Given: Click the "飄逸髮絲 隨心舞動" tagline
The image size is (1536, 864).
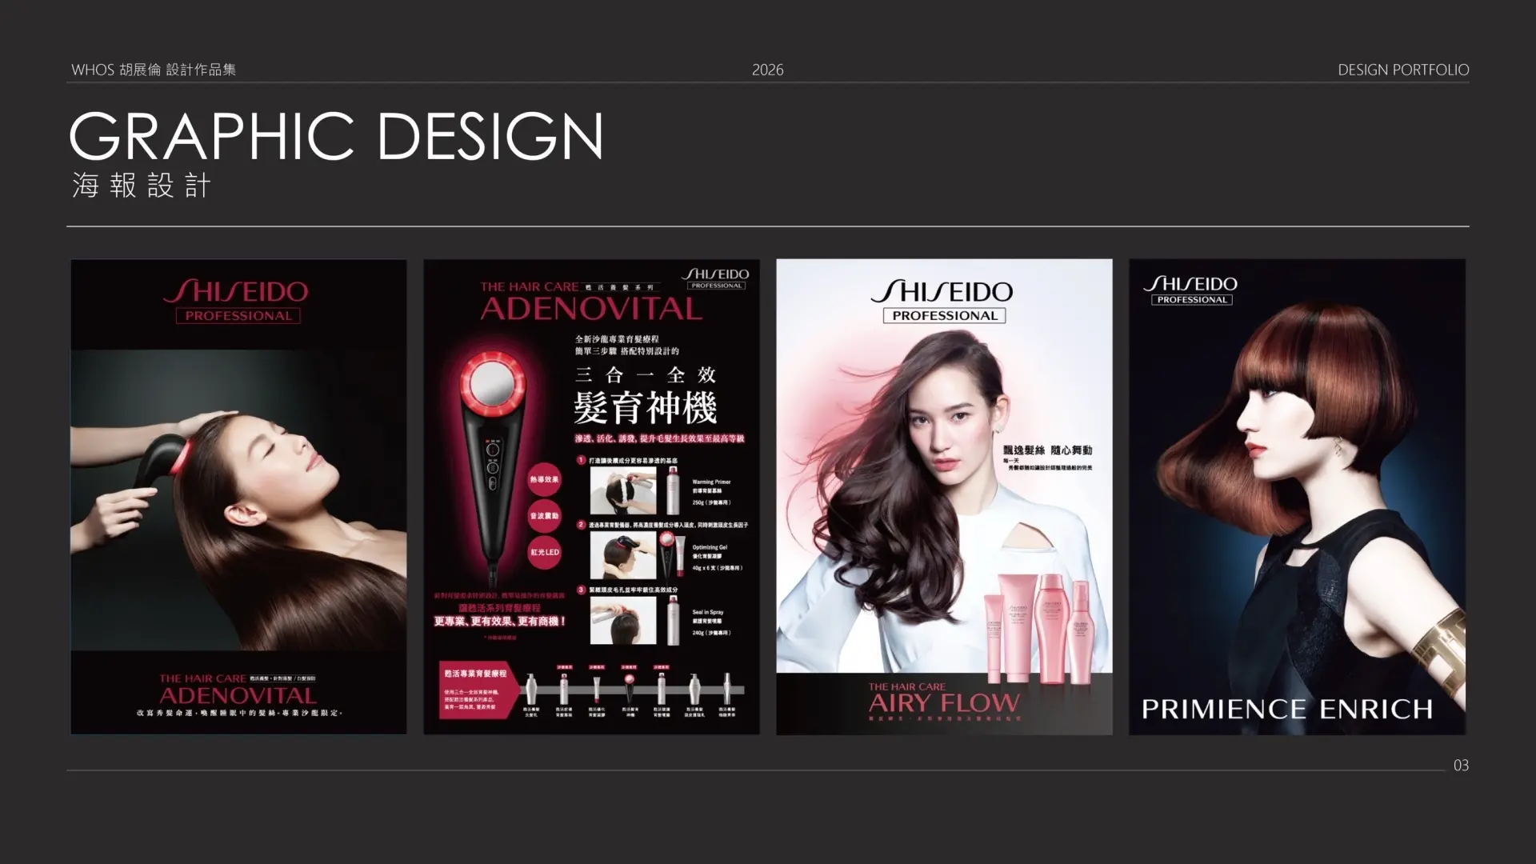Looking at the screenshot, I should coord(1048,450).
